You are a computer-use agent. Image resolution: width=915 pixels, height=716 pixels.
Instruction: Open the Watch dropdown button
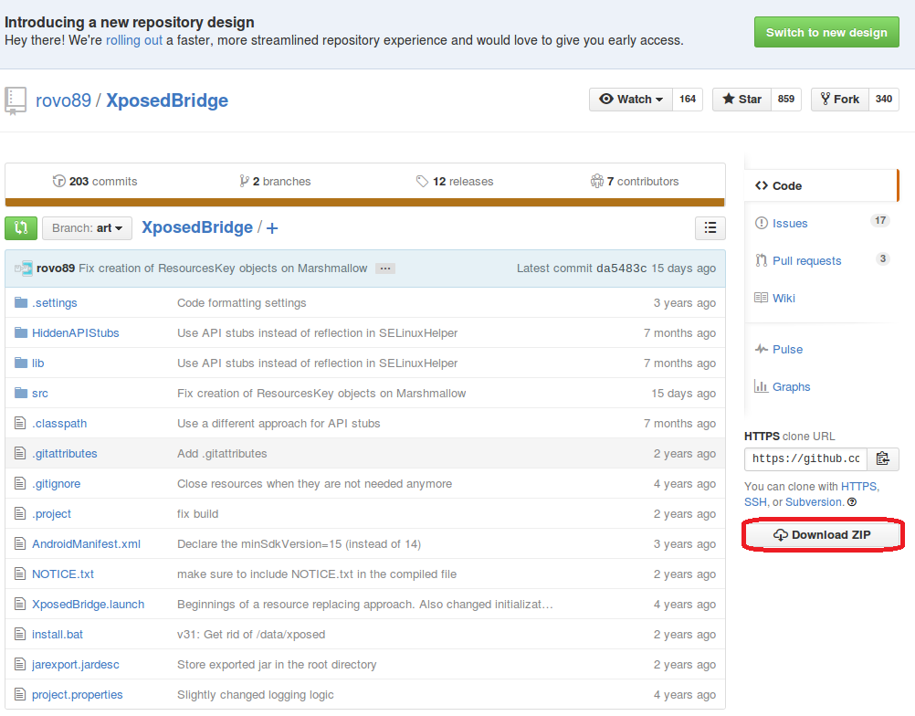click(631, 100)
